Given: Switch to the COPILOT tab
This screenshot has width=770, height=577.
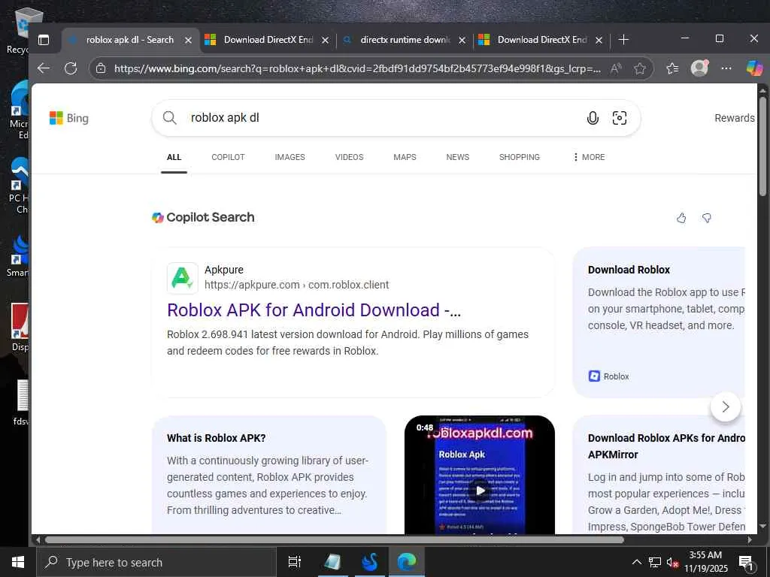Looking at the screenshot, I should click(228, 157).
